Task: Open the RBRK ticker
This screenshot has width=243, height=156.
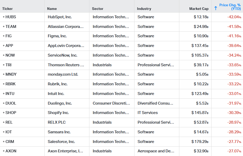Action: [10, 84]
